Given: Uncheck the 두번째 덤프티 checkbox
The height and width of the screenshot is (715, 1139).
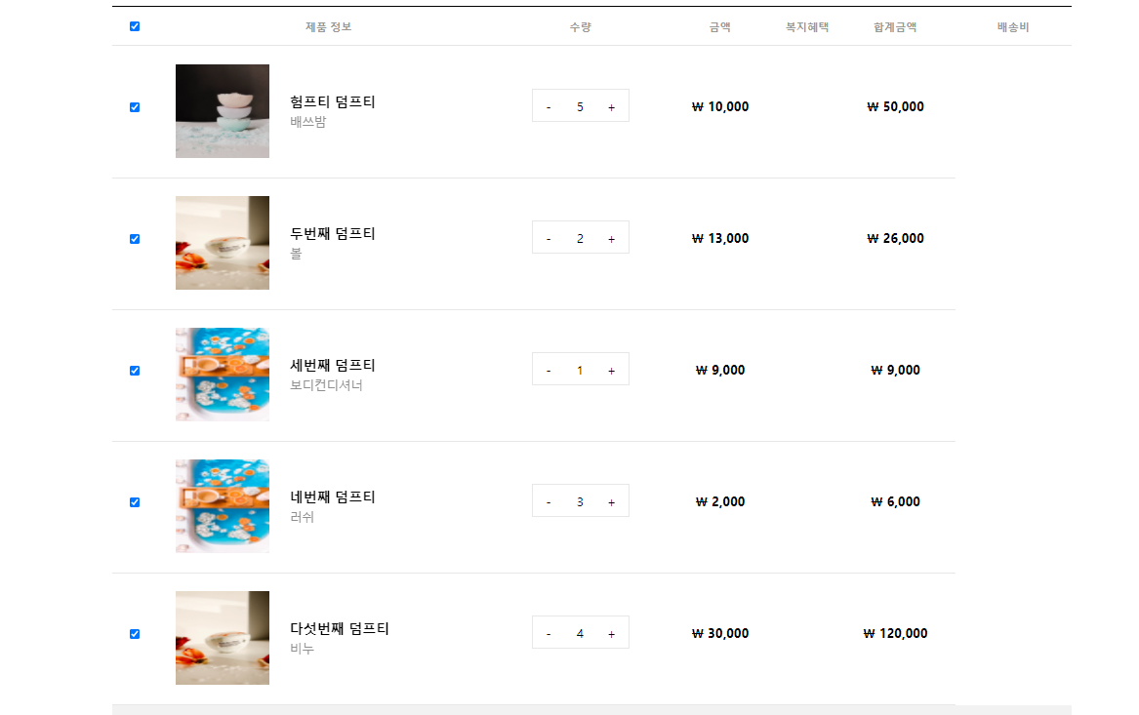Looking at the screenshot, I should [x=135, y=239].
